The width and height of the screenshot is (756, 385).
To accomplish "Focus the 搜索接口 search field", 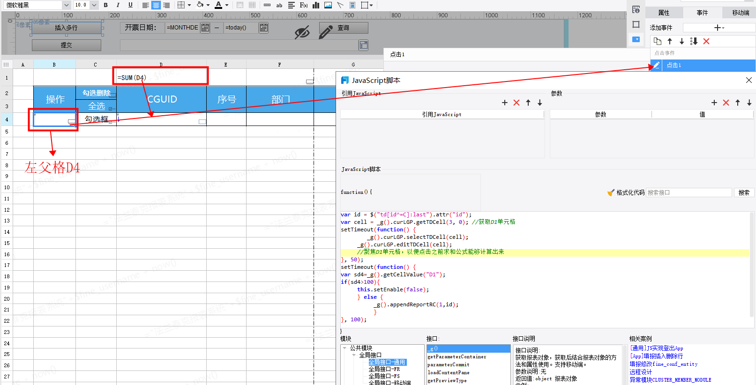I will 689,192.
